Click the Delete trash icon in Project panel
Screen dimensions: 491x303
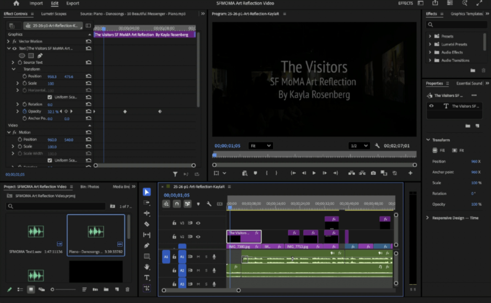[x=128, y=290]
